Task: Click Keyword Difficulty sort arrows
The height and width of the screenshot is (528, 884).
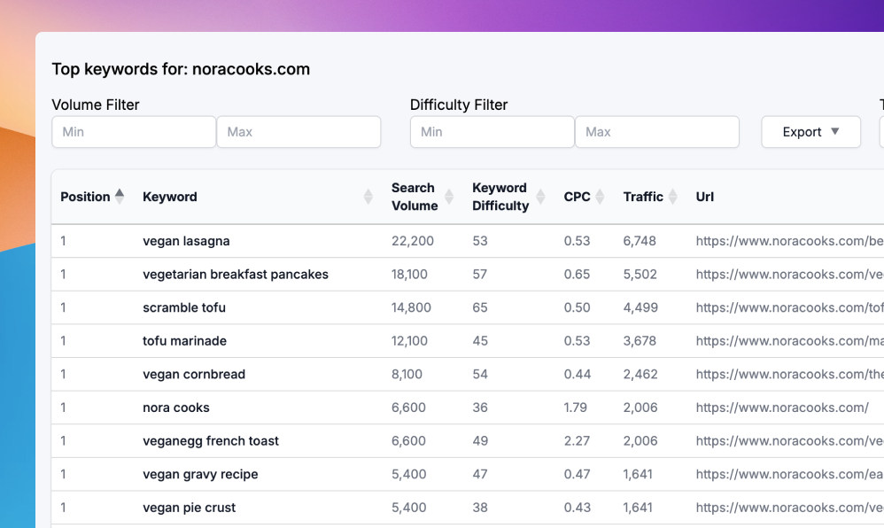Action: (540, 197)
